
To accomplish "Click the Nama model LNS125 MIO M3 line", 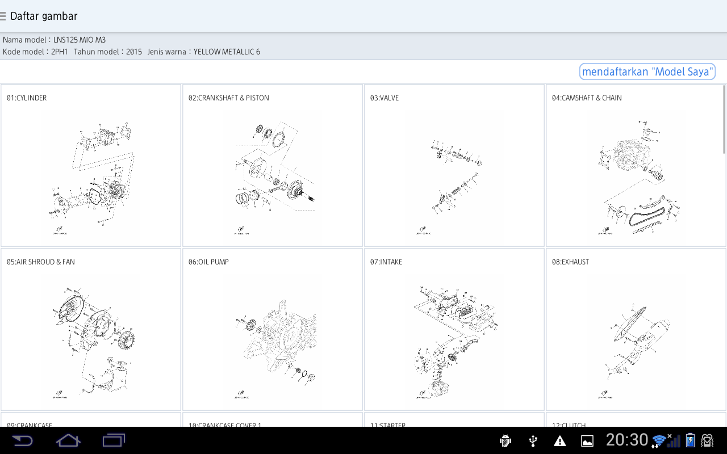I will [55, 40].
